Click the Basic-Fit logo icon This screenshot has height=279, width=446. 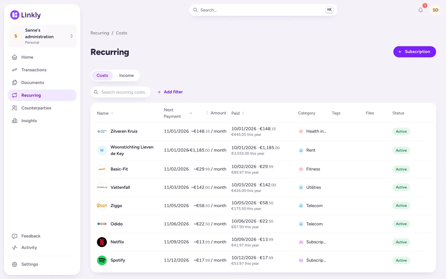click(102, 169)
